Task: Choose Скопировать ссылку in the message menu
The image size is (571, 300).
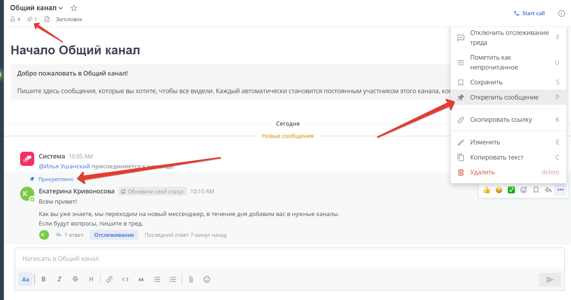Action: coord(500,120)
